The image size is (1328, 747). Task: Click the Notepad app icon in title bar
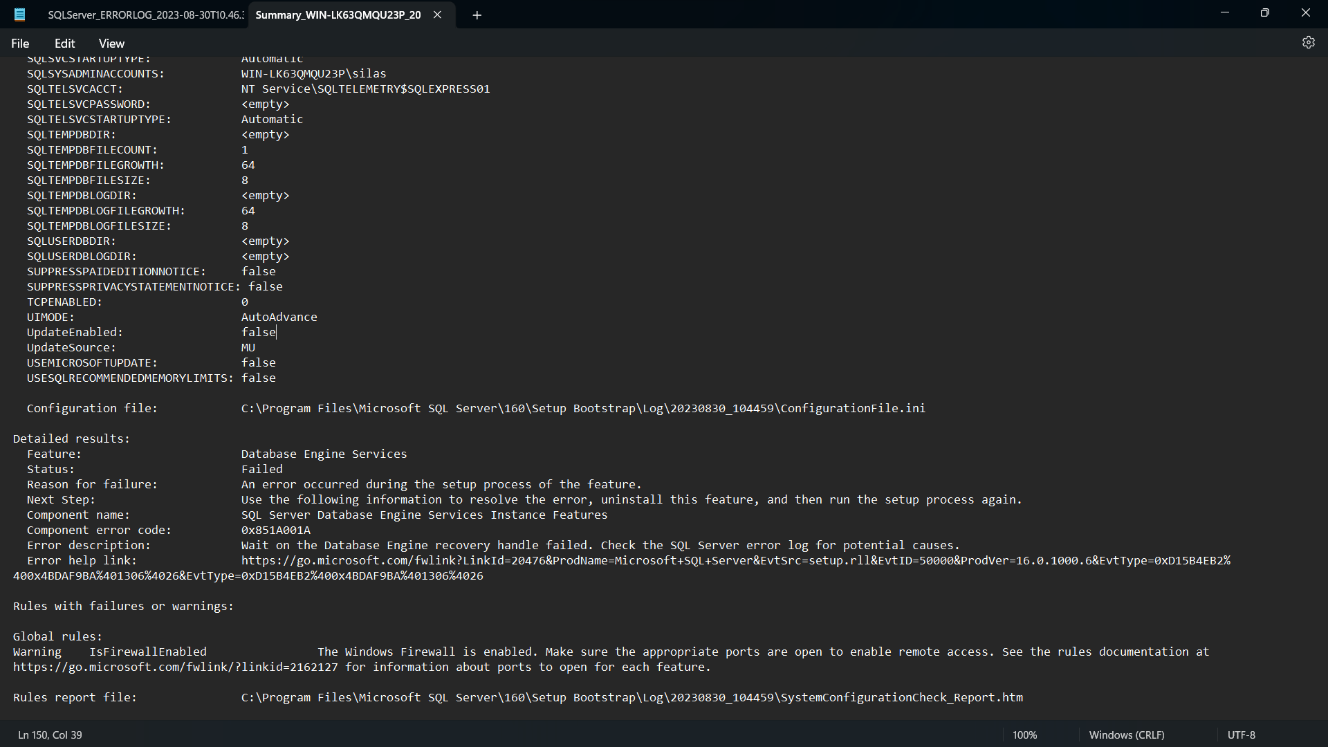click(x=19, y=15)
